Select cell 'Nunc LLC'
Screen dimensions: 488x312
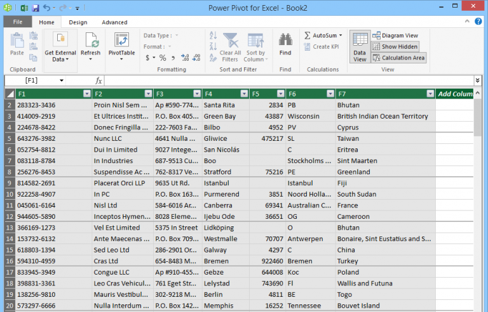pos(123,139)
